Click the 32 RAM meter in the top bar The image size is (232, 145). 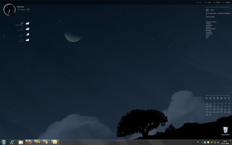(x=207, y=2)
